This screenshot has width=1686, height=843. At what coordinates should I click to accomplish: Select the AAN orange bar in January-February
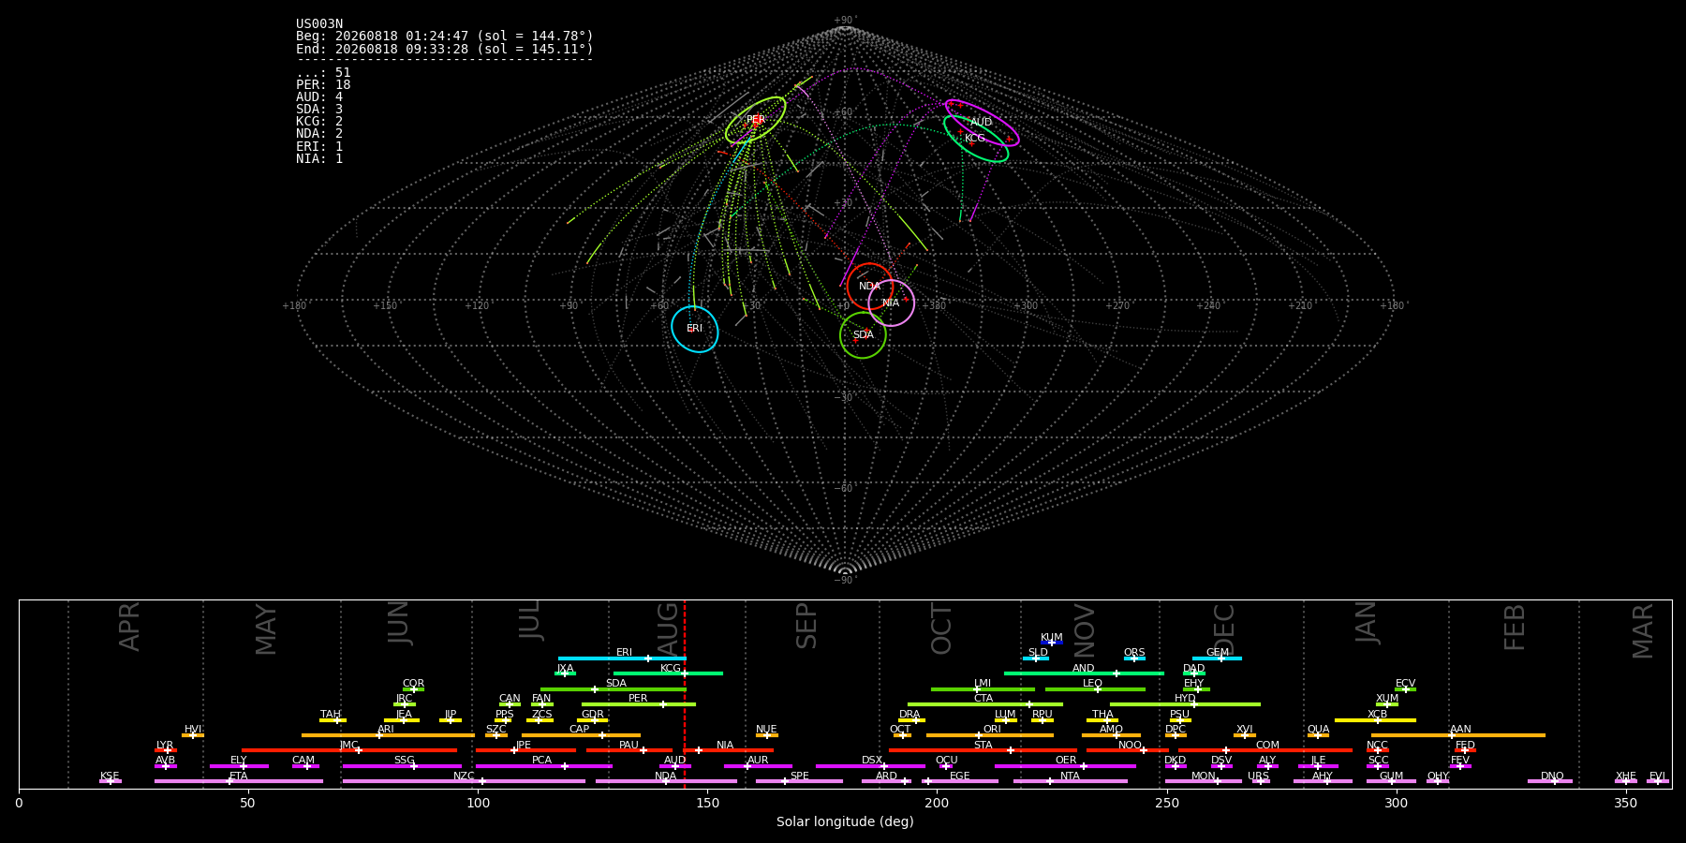(1458, 735)
